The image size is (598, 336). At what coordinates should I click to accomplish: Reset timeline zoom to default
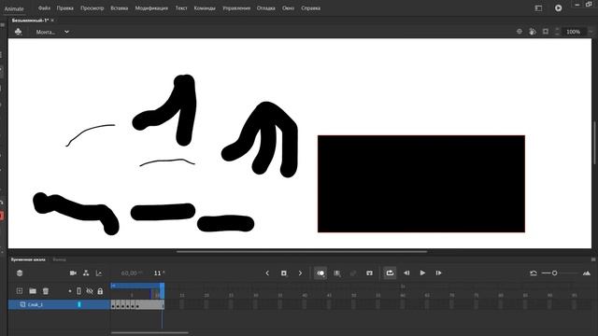coord(534,273)
